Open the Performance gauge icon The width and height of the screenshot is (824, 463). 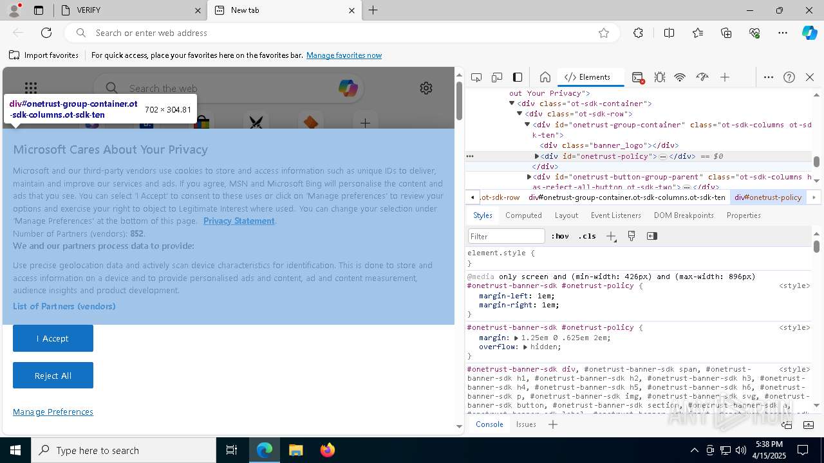click(702, 77)
